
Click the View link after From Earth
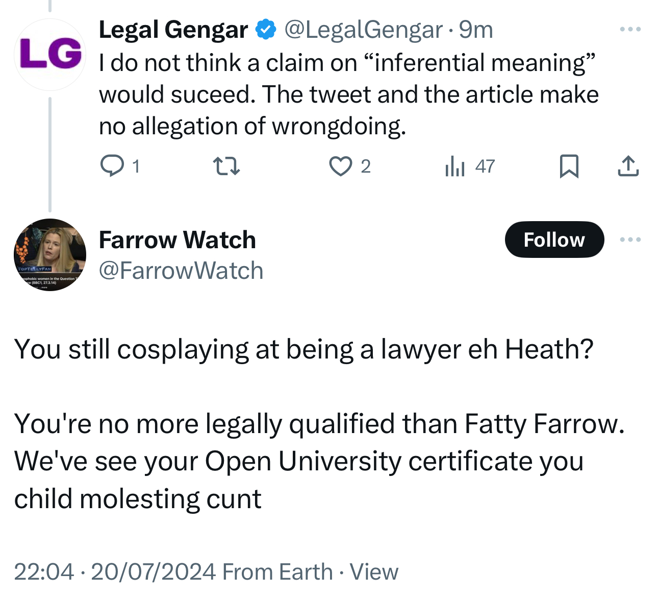pyautogui.click(x=374, y=571)
